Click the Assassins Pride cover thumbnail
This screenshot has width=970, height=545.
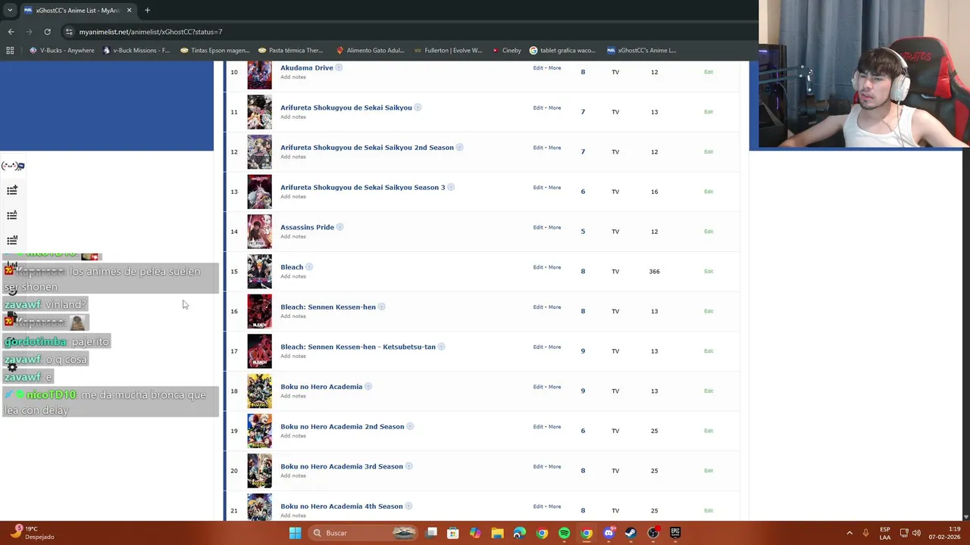259,232
